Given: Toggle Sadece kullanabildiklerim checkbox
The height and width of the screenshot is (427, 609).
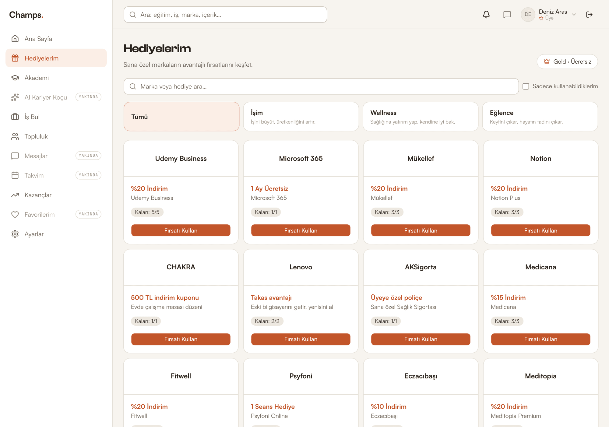Looking at the screenshot, I should click(x=526, y=86).
